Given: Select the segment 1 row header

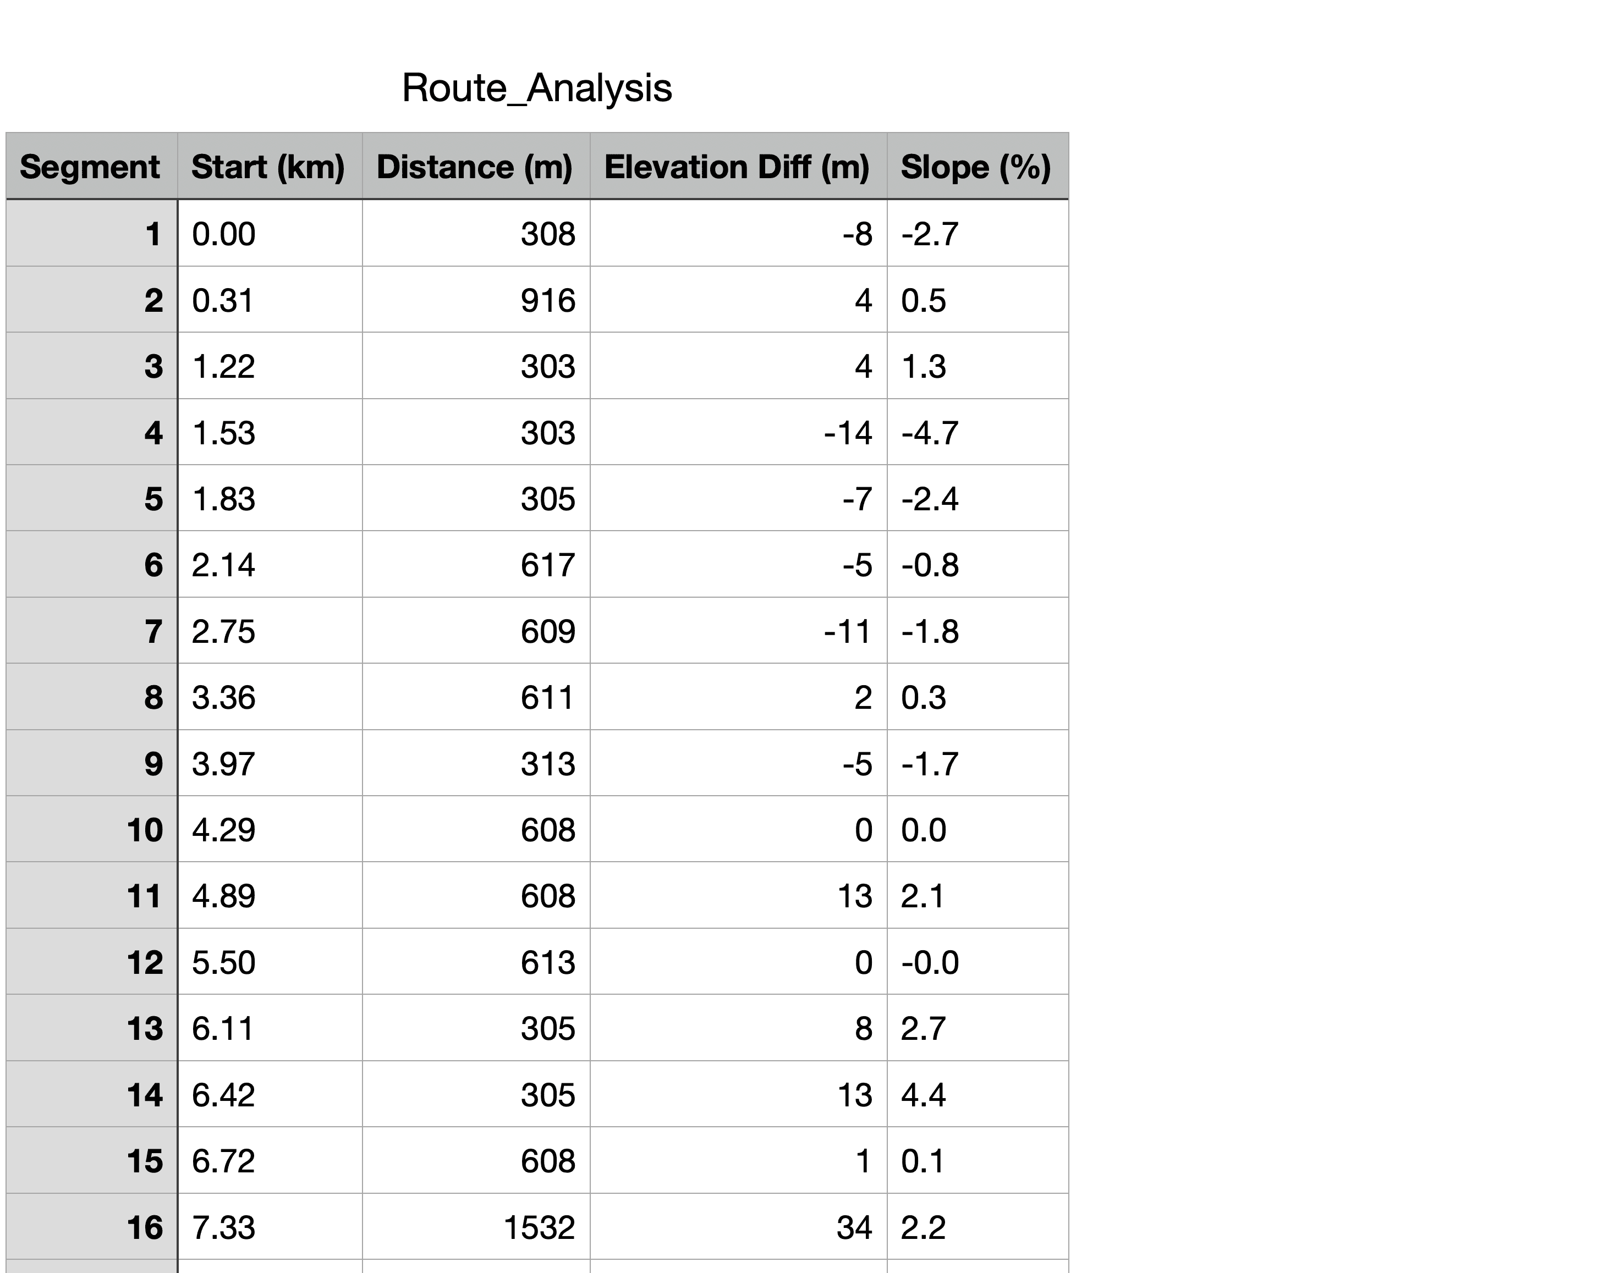Looking at the screenshot, I should [x=91, y=234].
